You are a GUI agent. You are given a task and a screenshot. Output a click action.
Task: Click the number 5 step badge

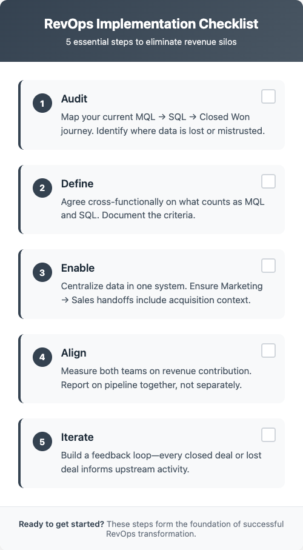pyautogui.click(x=42, y=441)
